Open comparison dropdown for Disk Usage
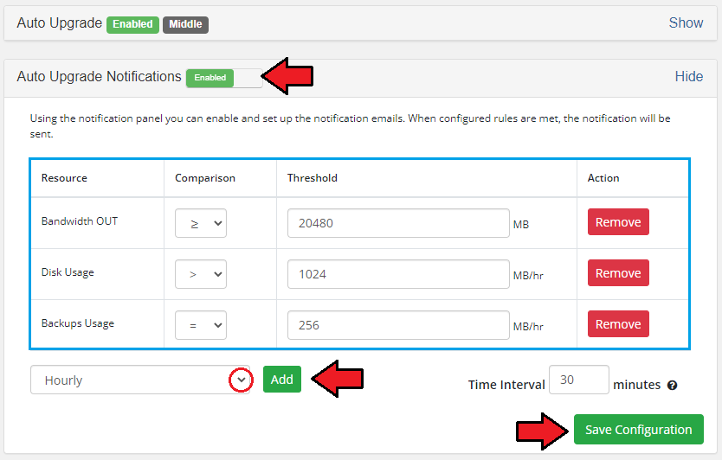 201,274
